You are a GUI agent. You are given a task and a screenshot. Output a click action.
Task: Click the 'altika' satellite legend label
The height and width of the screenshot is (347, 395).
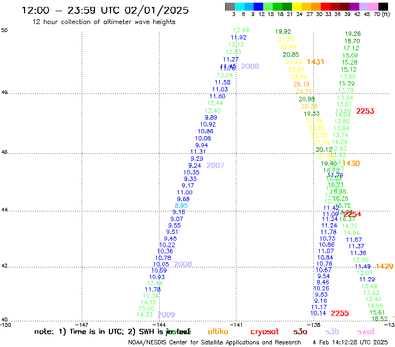(x=218, y=332)
